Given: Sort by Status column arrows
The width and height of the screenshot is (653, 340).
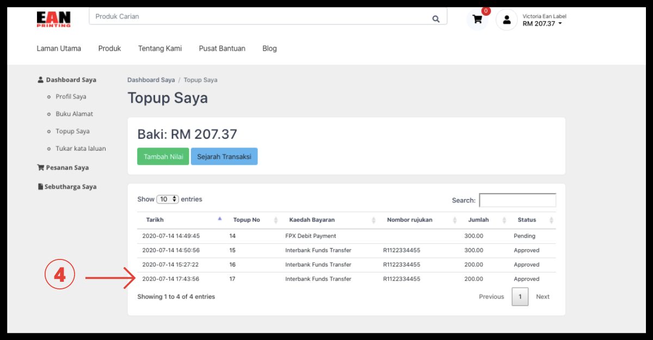Looking at the screenshot, I should pos(552,220).
